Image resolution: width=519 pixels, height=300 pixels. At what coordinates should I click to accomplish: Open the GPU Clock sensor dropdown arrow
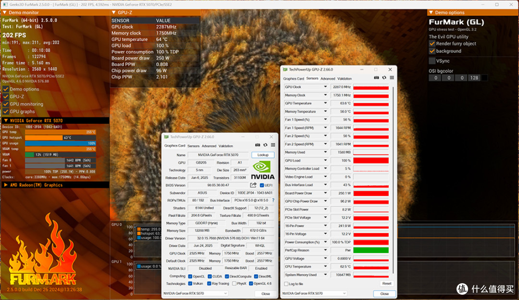[x=325, y=87]
